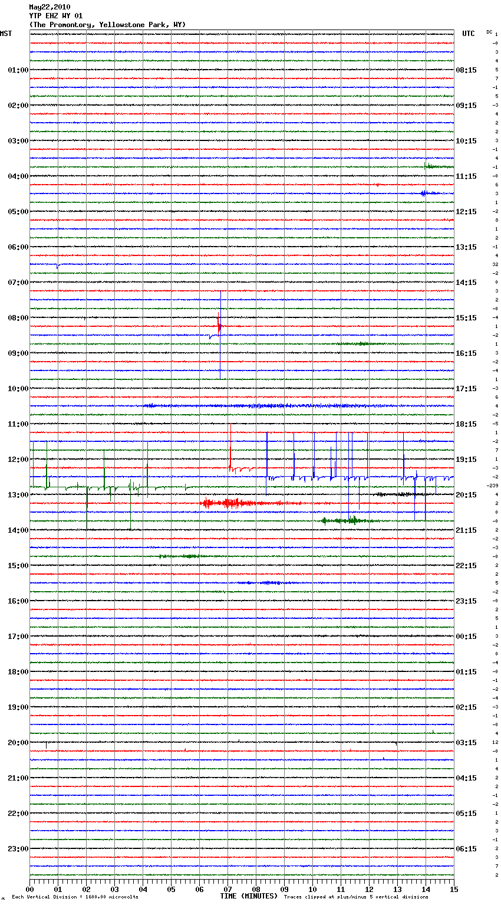Click the 08:15 UTC time label
The image size is (501, 905).
point(466,70)
